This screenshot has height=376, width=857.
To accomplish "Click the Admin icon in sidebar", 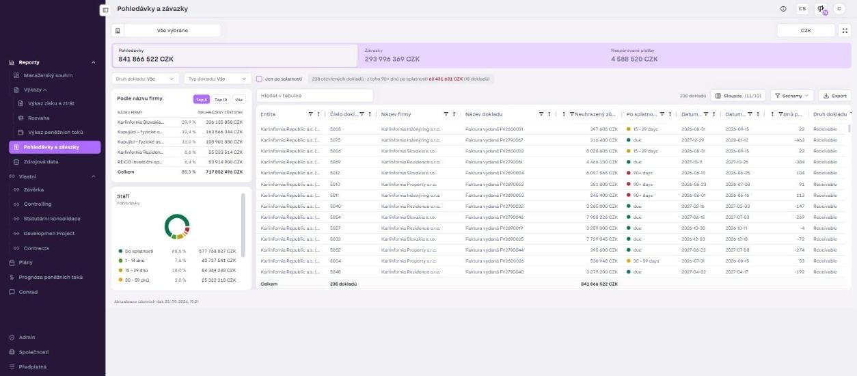I will click(12, 337).
